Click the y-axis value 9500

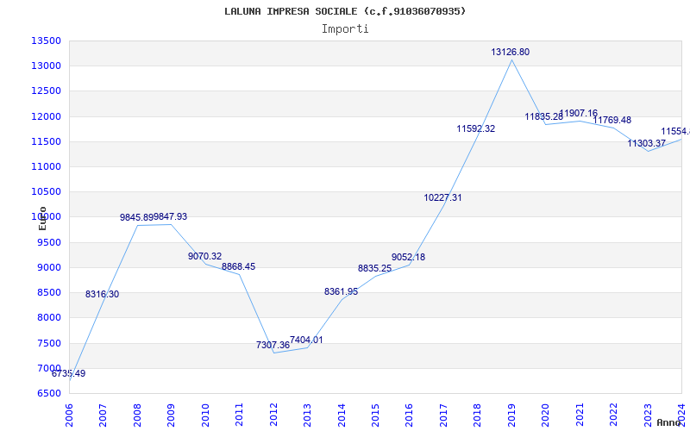pos(48,242)
